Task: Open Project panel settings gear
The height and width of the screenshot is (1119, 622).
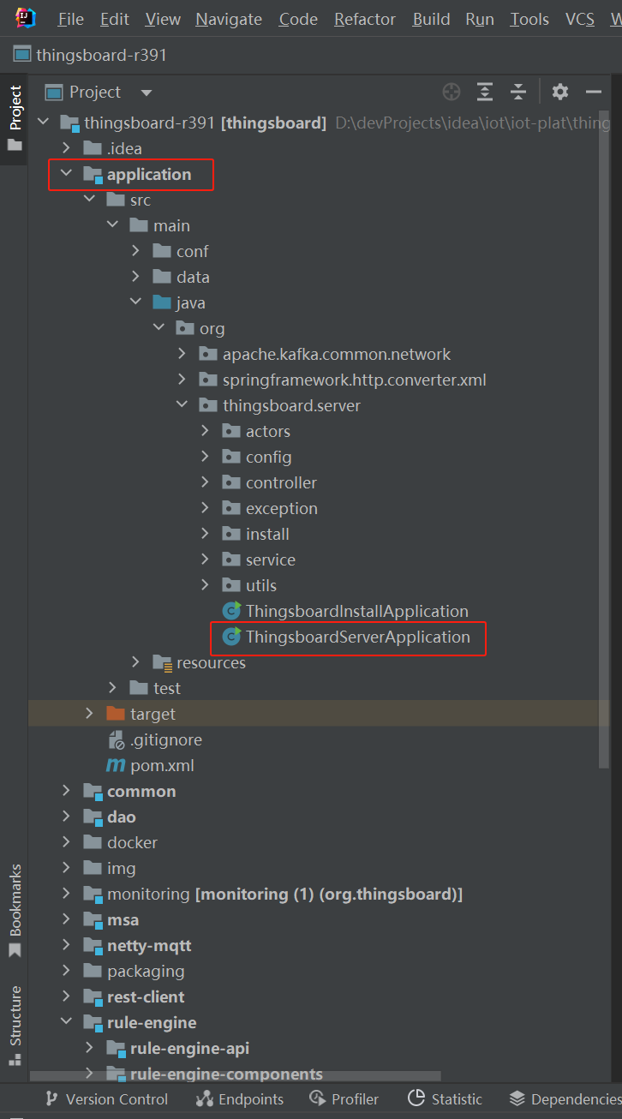Action: coord(560,92)
